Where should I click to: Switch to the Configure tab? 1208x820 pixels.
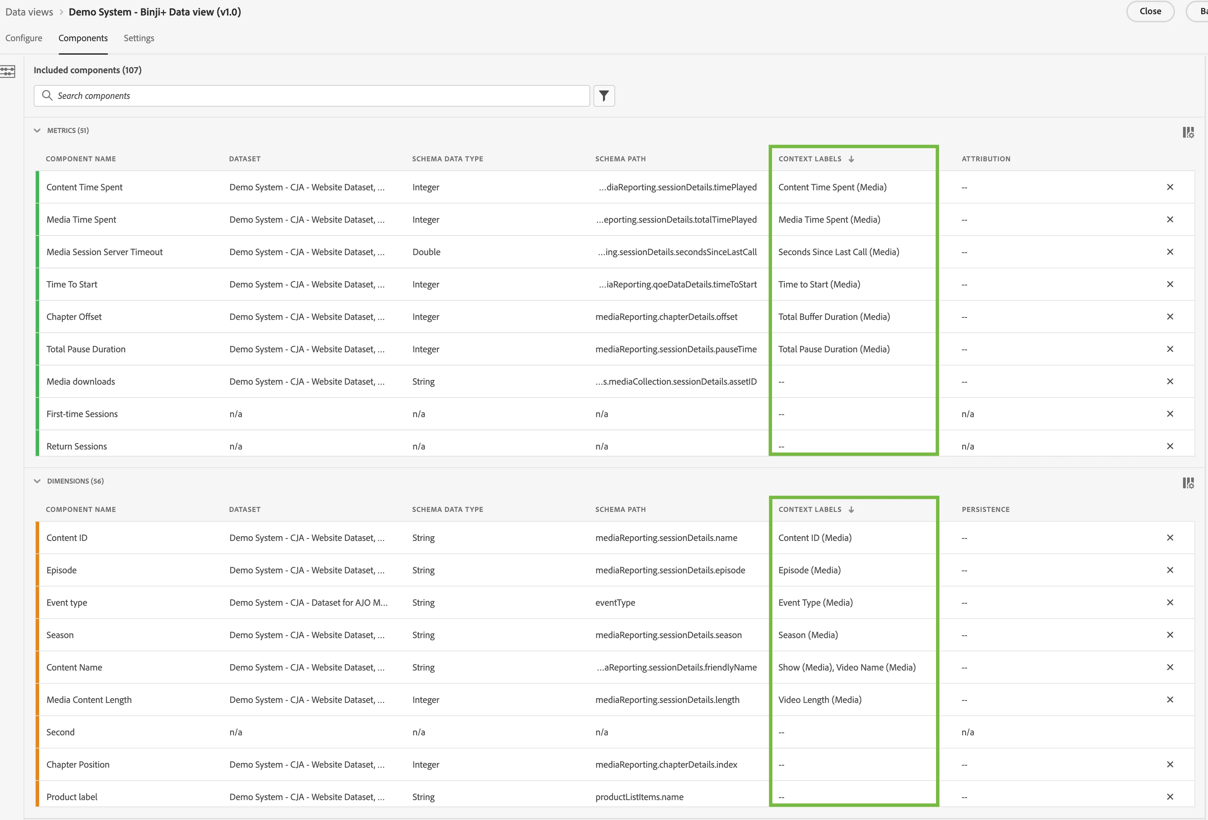24,38
